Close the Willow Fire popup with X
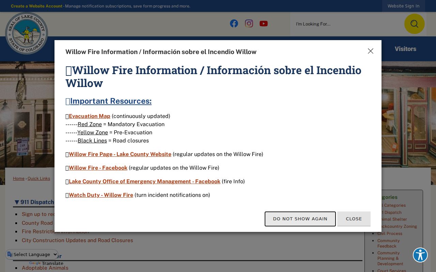 [371, 51]
